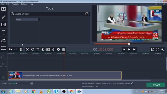Open Internet Explorer from taskbar
This screenshot has width=167, height=94.
11,92
